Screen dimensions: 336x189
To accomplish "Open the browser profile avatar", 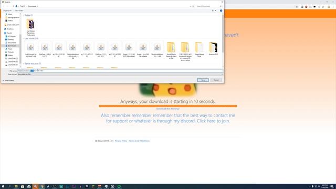I will (x=329, y=7).
